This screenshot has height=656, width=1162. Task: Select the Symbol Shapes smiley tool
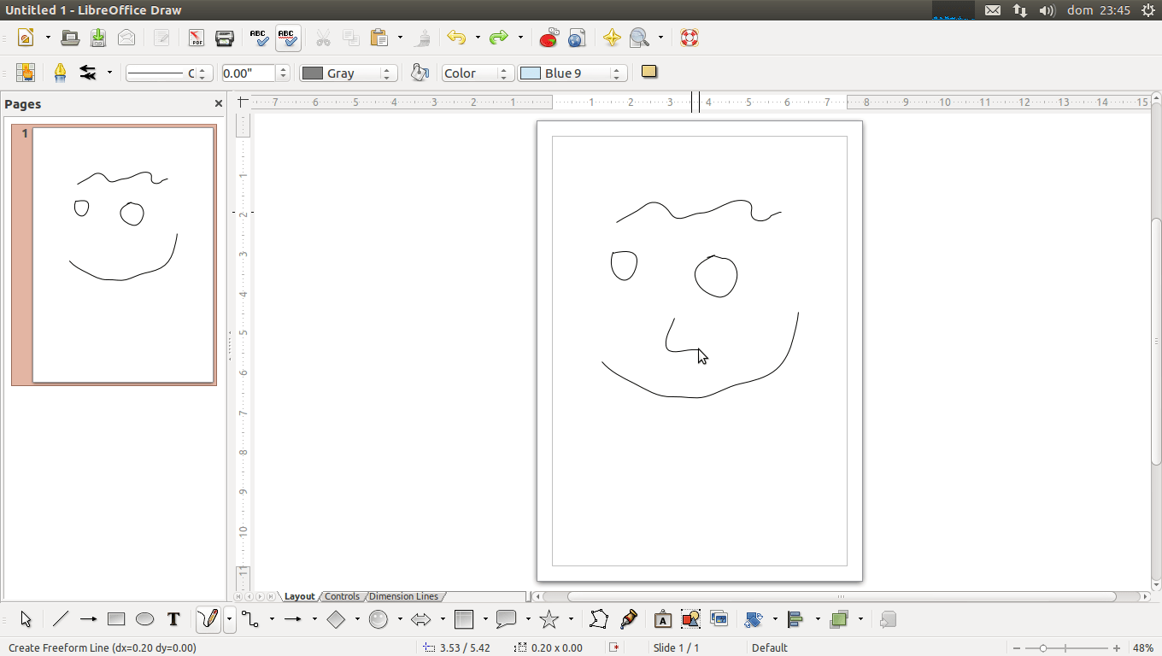379,618
